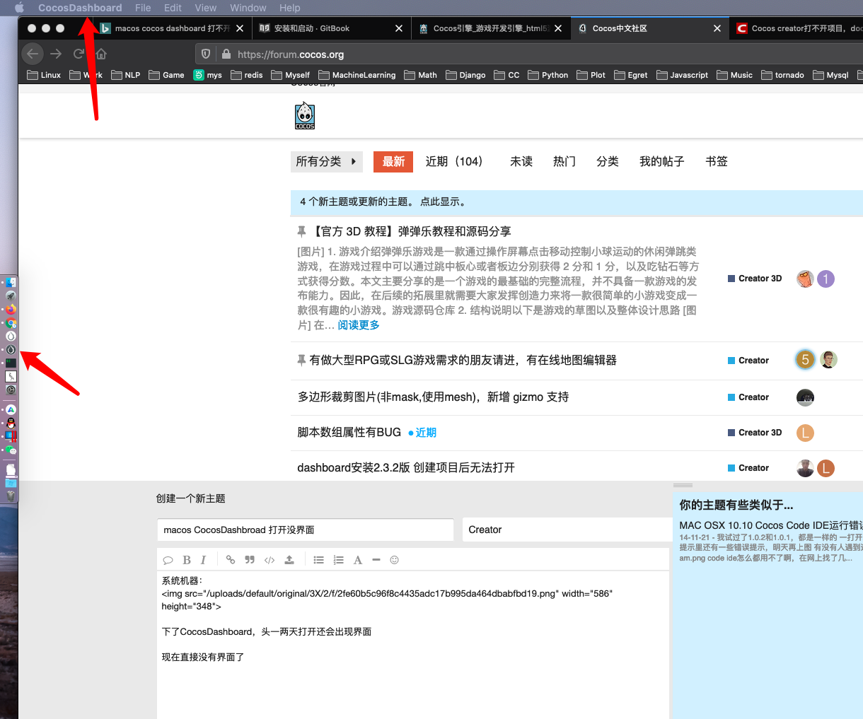Click the heading 'A' formatting icon
The image size is (863, 719).
click(358, 560)
